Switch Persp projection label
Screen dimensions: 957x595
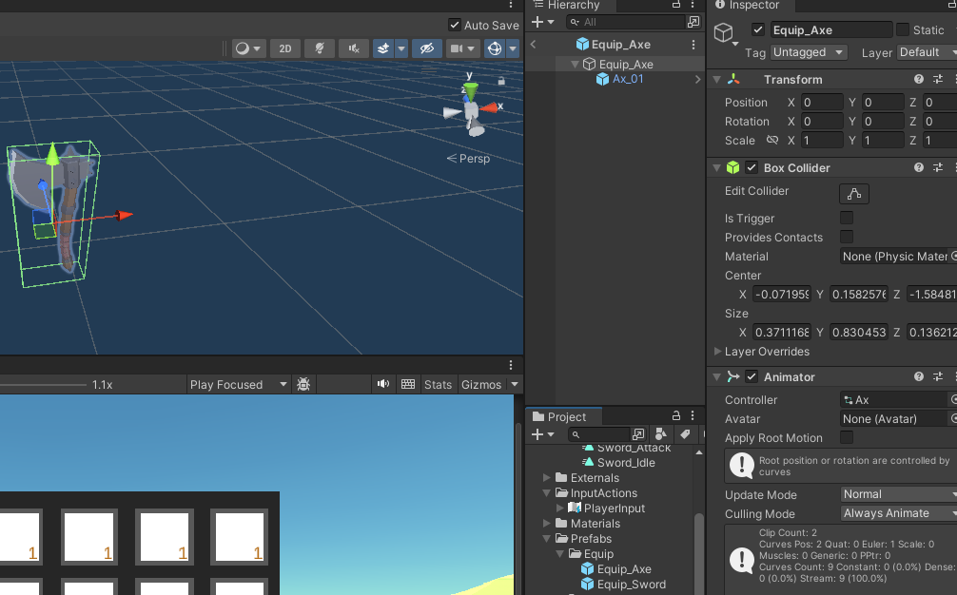click(x=469, y=159)
